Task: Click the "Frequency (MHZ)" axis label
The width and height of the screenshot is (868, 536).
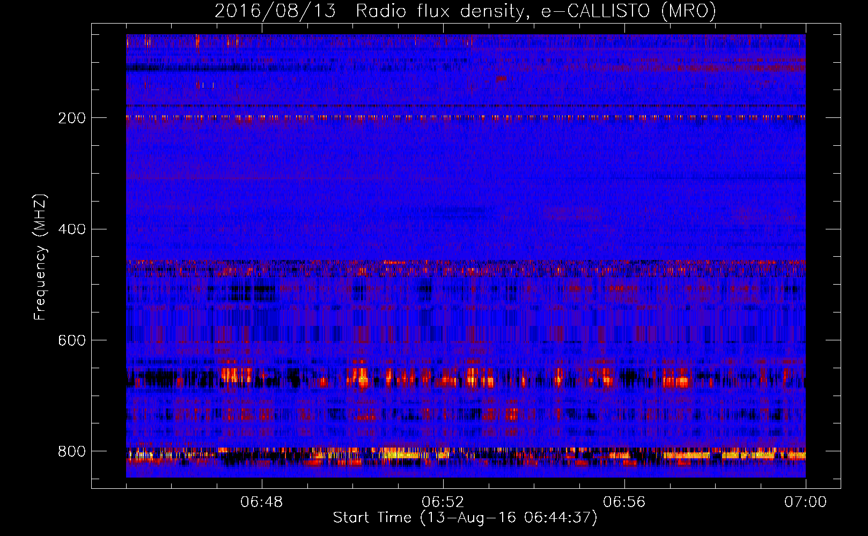Action: [40, 257]
